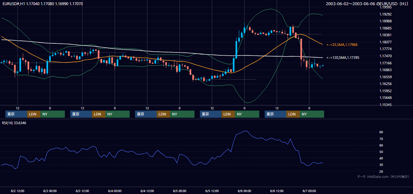Select the NY session block for 6/5

click(247, 114)
